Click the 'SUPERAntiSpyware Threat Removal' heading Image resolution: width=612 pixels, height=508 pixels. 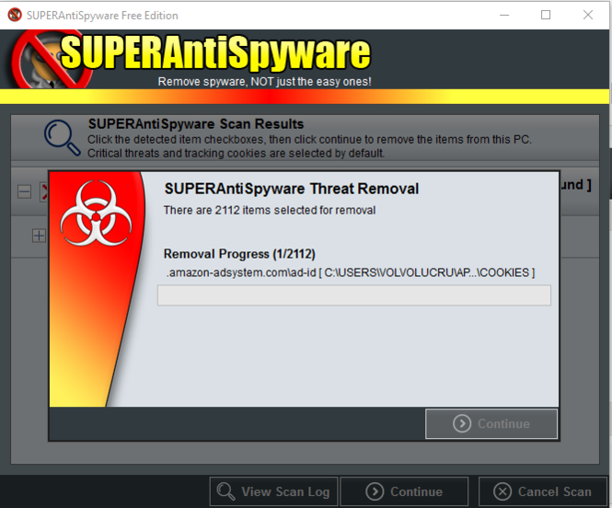click(x=291, y=189)
